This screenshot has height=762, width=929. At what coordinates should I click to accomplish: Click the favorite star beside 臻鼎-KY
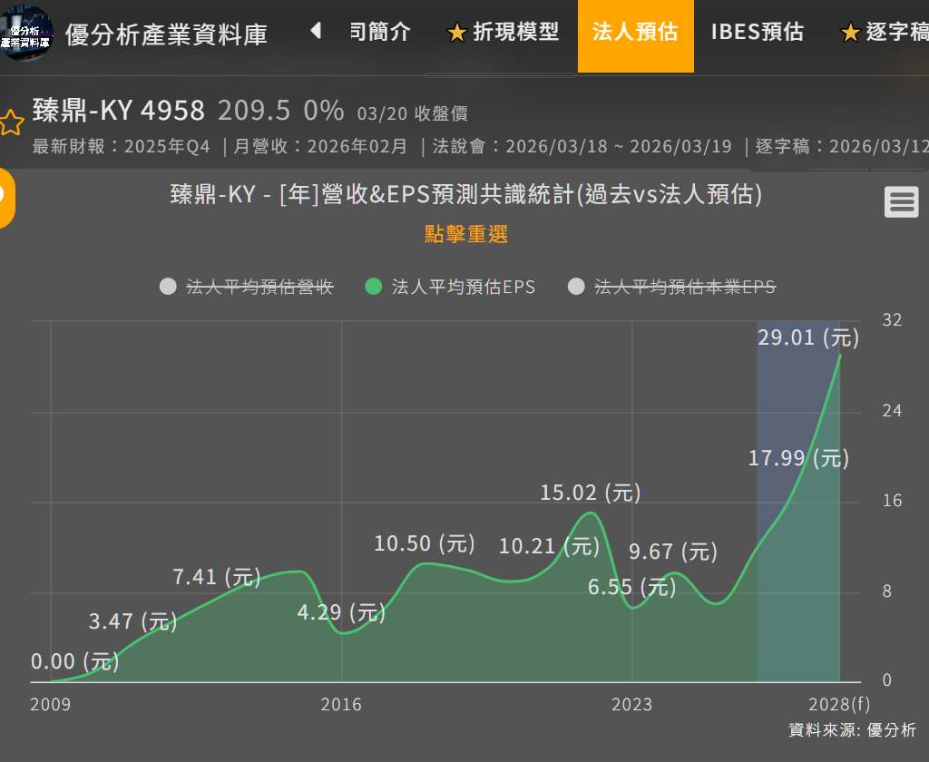11,122
